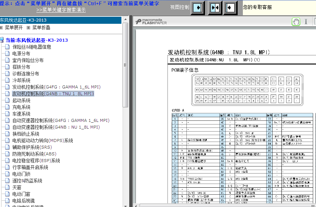
Task: Select the FlashPaper text selection tool
Action: [306, 22]
